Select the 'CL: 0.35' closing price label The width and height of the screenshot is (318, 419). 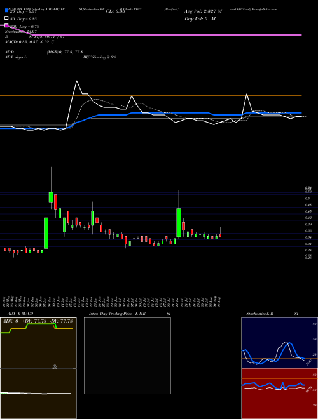point(115,11)
